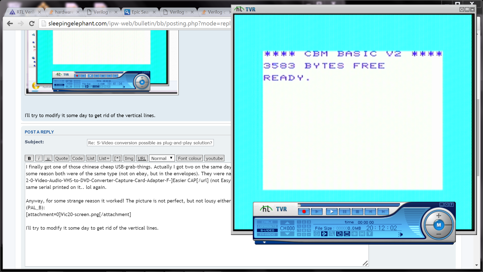Decrease volume with the minus on dial
The height and width of the screenshot is (272, 483).
(439, 234)
